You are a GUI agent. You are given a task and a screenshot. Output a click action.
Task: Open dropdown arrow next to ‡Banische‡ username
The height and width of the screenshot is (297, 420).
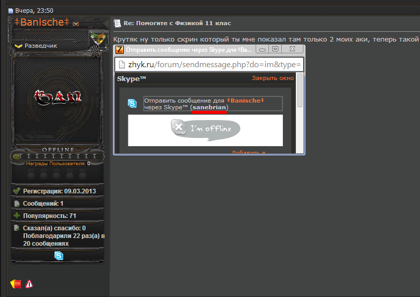tap(75, 24)
